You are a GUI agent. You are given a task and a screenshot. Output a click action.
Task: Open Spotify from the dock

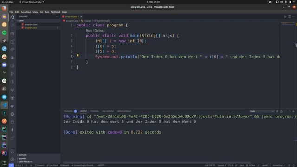pyautogui.click(x=4, y=32)
